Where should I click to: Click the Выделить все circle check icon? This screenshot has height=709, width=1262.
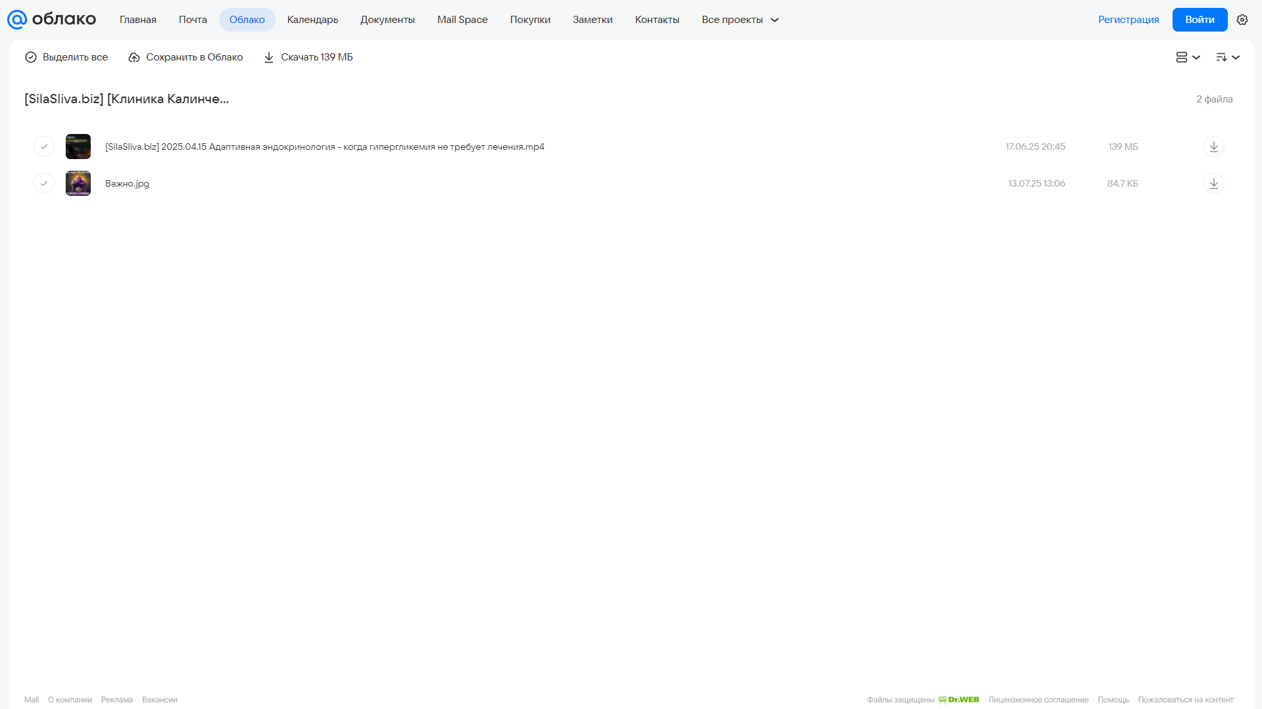(31, 57)
